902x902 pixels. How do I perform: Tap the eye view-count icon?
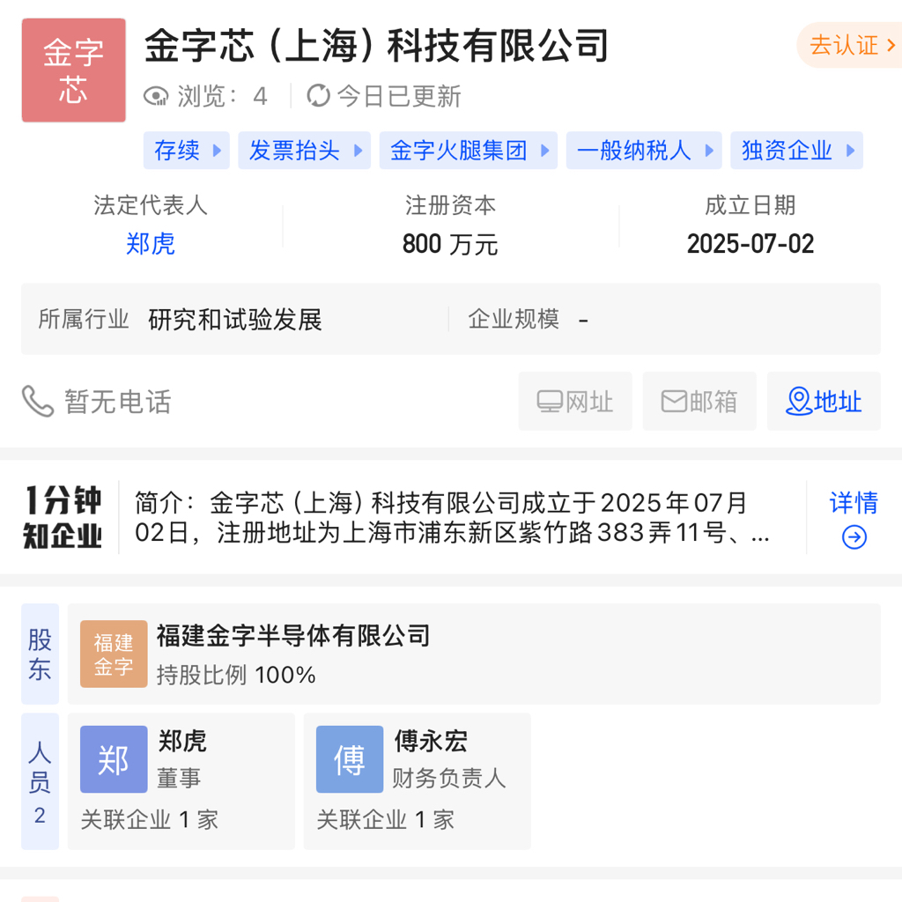click(156, 96)
